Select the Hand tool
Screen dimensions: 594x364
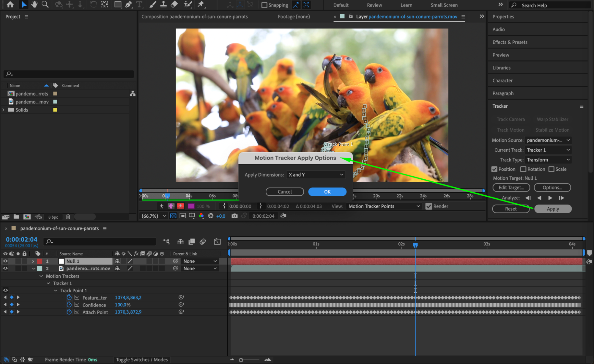coord(34,4)
